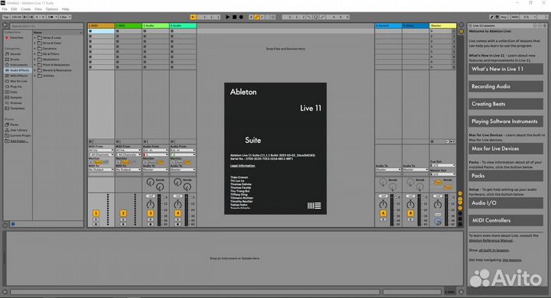Viewport: 551px width, 298px height.
Task: Open track 1 MIDI To No Output dropdown
Action: click(x=101, y=170)
